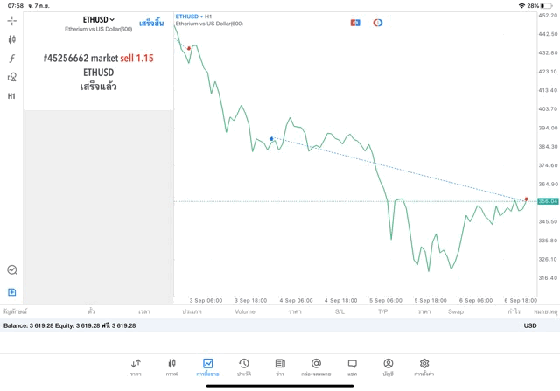Select the crosshair tool in the left sidebar
Viewport: 560px width, 391px height.
[x=12, y=20]
